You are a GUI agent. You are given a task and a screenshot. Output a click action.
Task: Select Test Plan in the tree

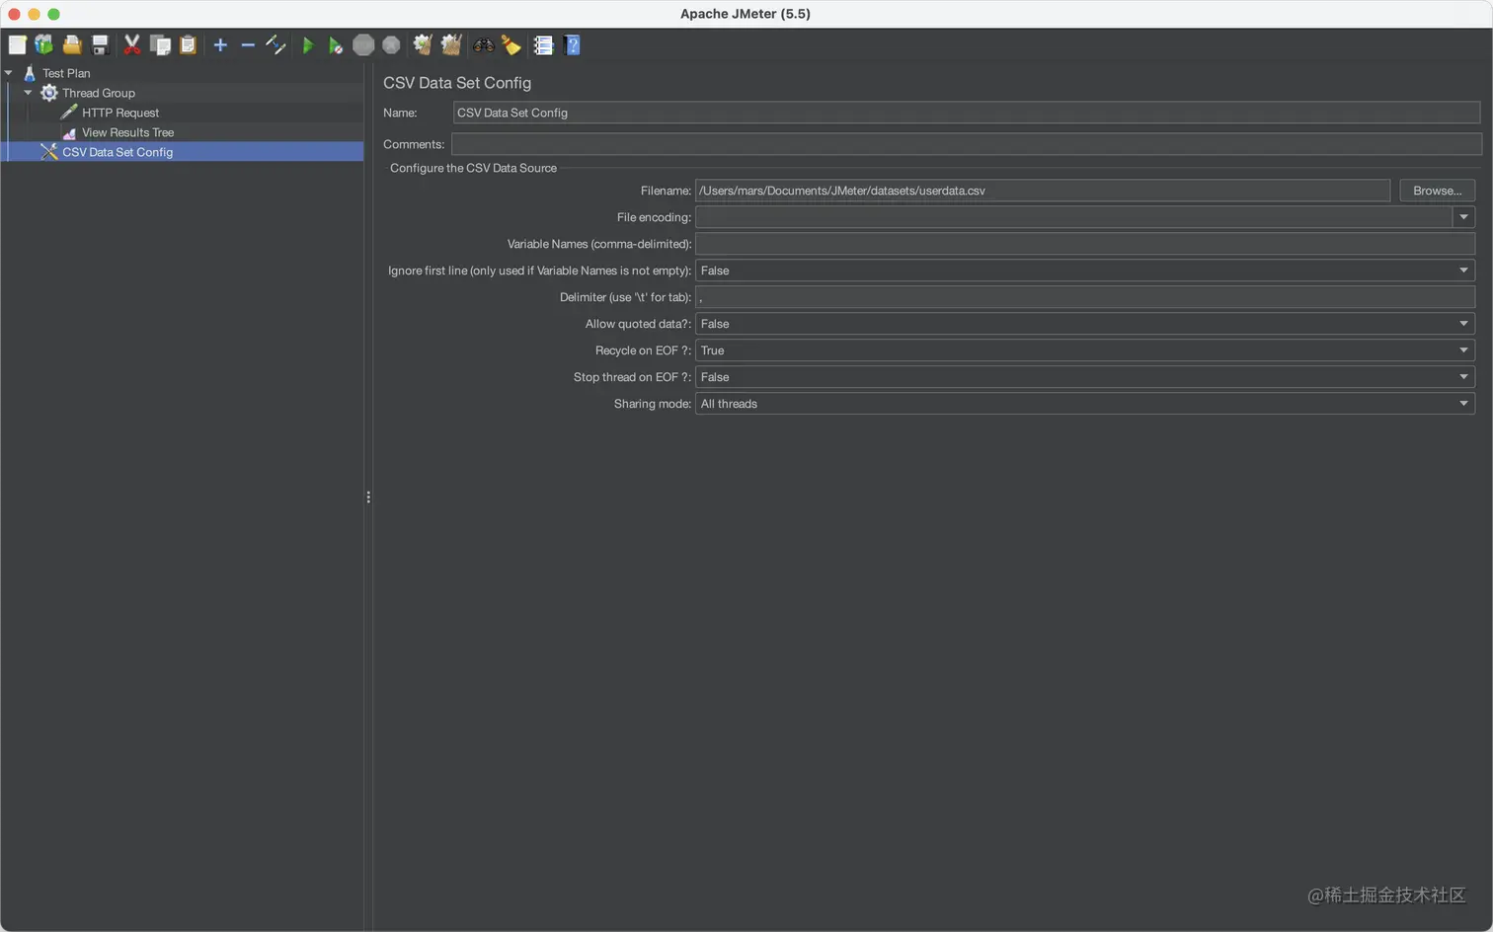click(66, 73)
